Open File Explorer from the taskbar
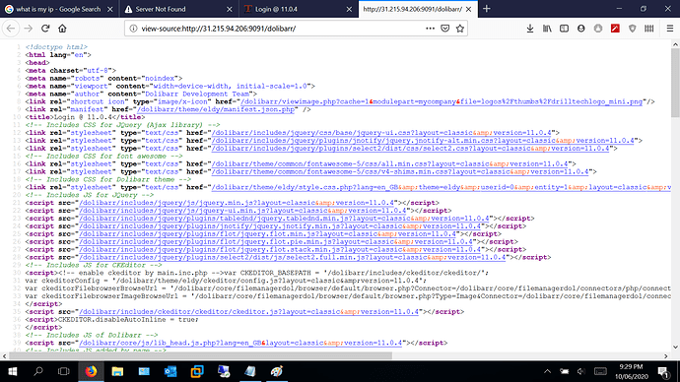The width and height of the screenshot is (680, 382). (117, 371)
